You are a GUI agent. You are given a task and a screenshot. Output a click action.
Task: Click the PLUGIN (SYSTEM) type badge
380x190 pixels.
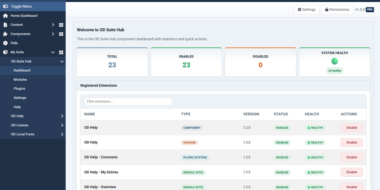(x=195, y=157)
